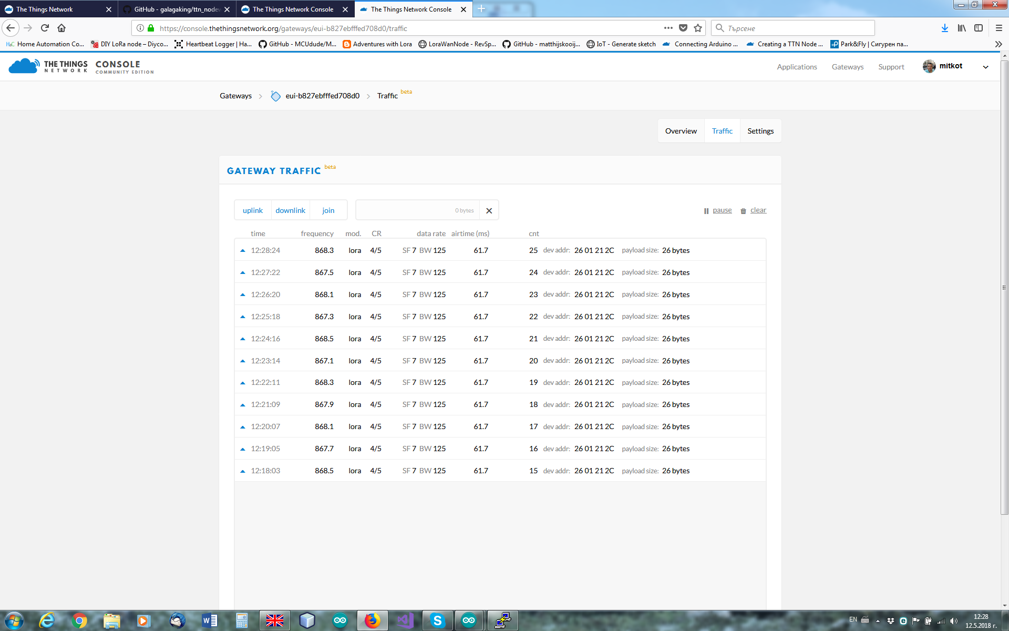1009x631 pixels.
Task: Open volume control in system tray
Action: coord(953,621)
